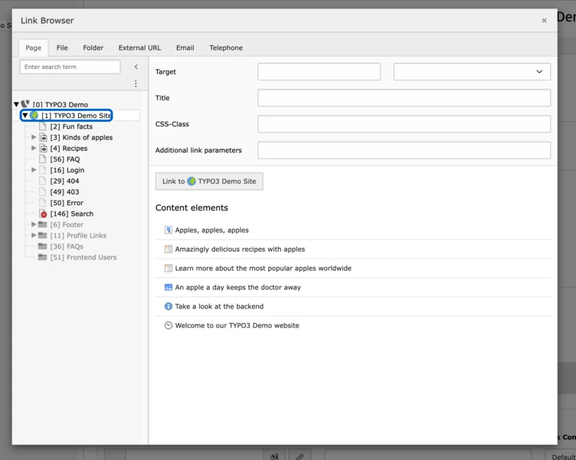Close the Link Browser dialog

tap(544, 21)
